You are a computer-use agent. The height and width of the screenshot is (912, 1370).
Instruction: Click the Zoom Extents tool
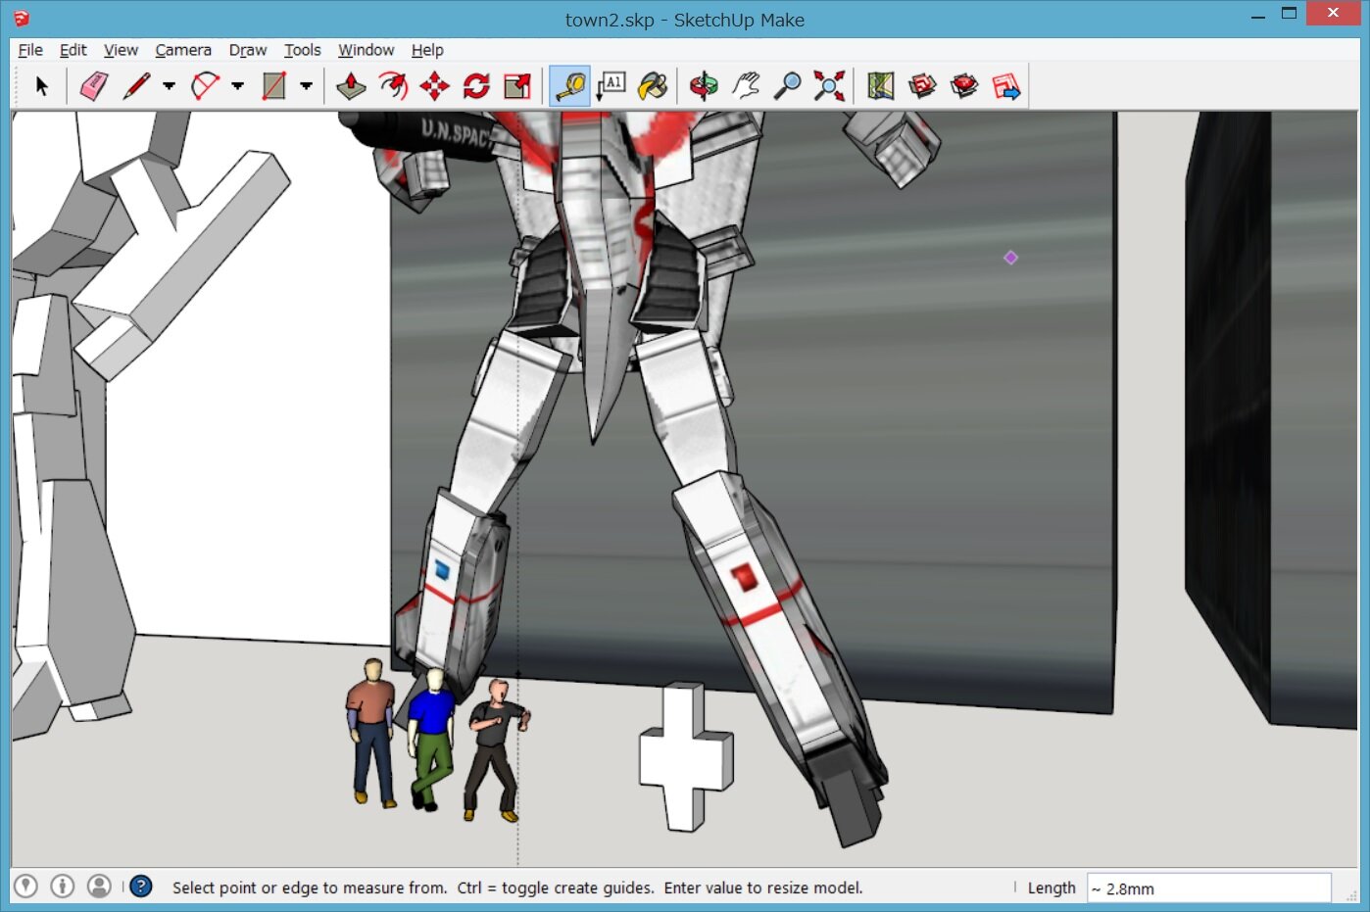click(829, 86)
